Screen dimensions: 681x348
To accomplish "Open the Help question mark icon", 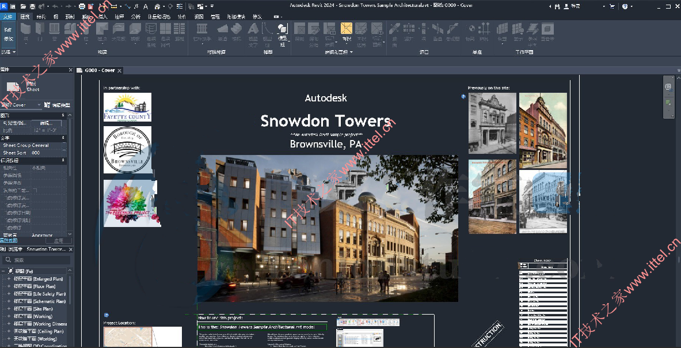I will click(625, 6).
